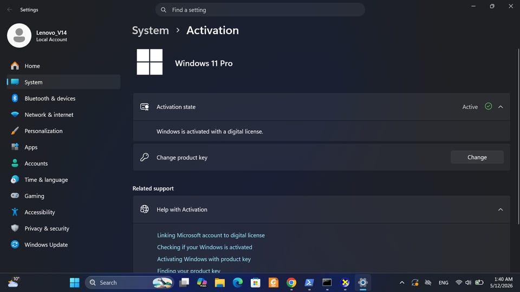Screen dimensions: 520x292
Task: Click the Privacy shield icon in sidebar
Action: point(15,228)
